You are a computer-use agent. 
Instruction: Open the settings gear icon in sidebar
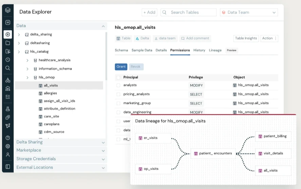[8, 146]
